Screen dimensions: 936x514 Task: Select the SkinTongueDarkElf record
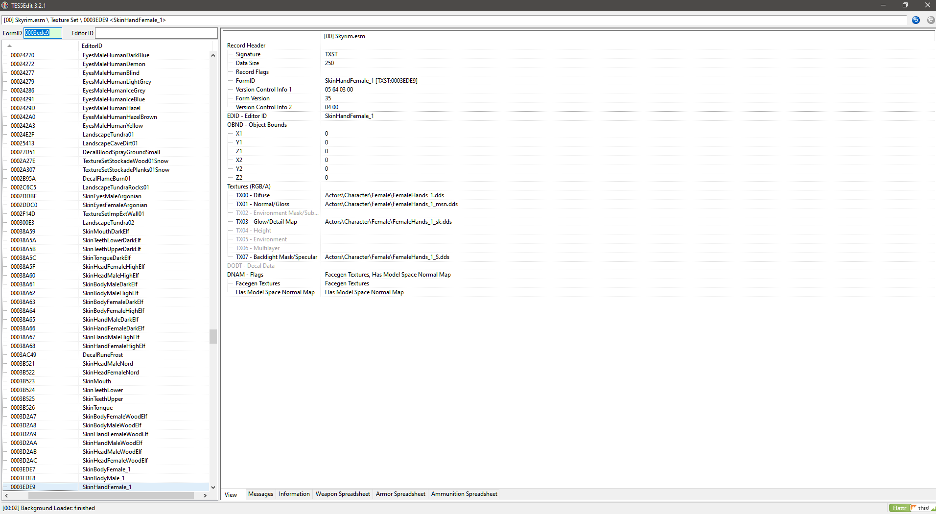click(x=107, y=258)
